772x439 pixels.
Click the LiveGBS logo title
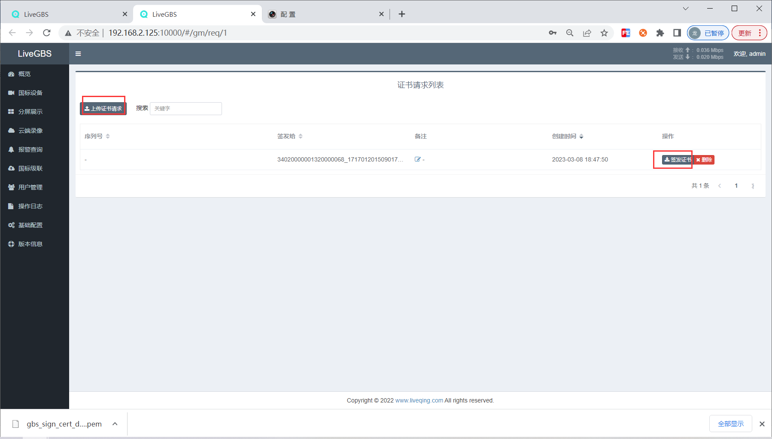[x=34, y=54]
